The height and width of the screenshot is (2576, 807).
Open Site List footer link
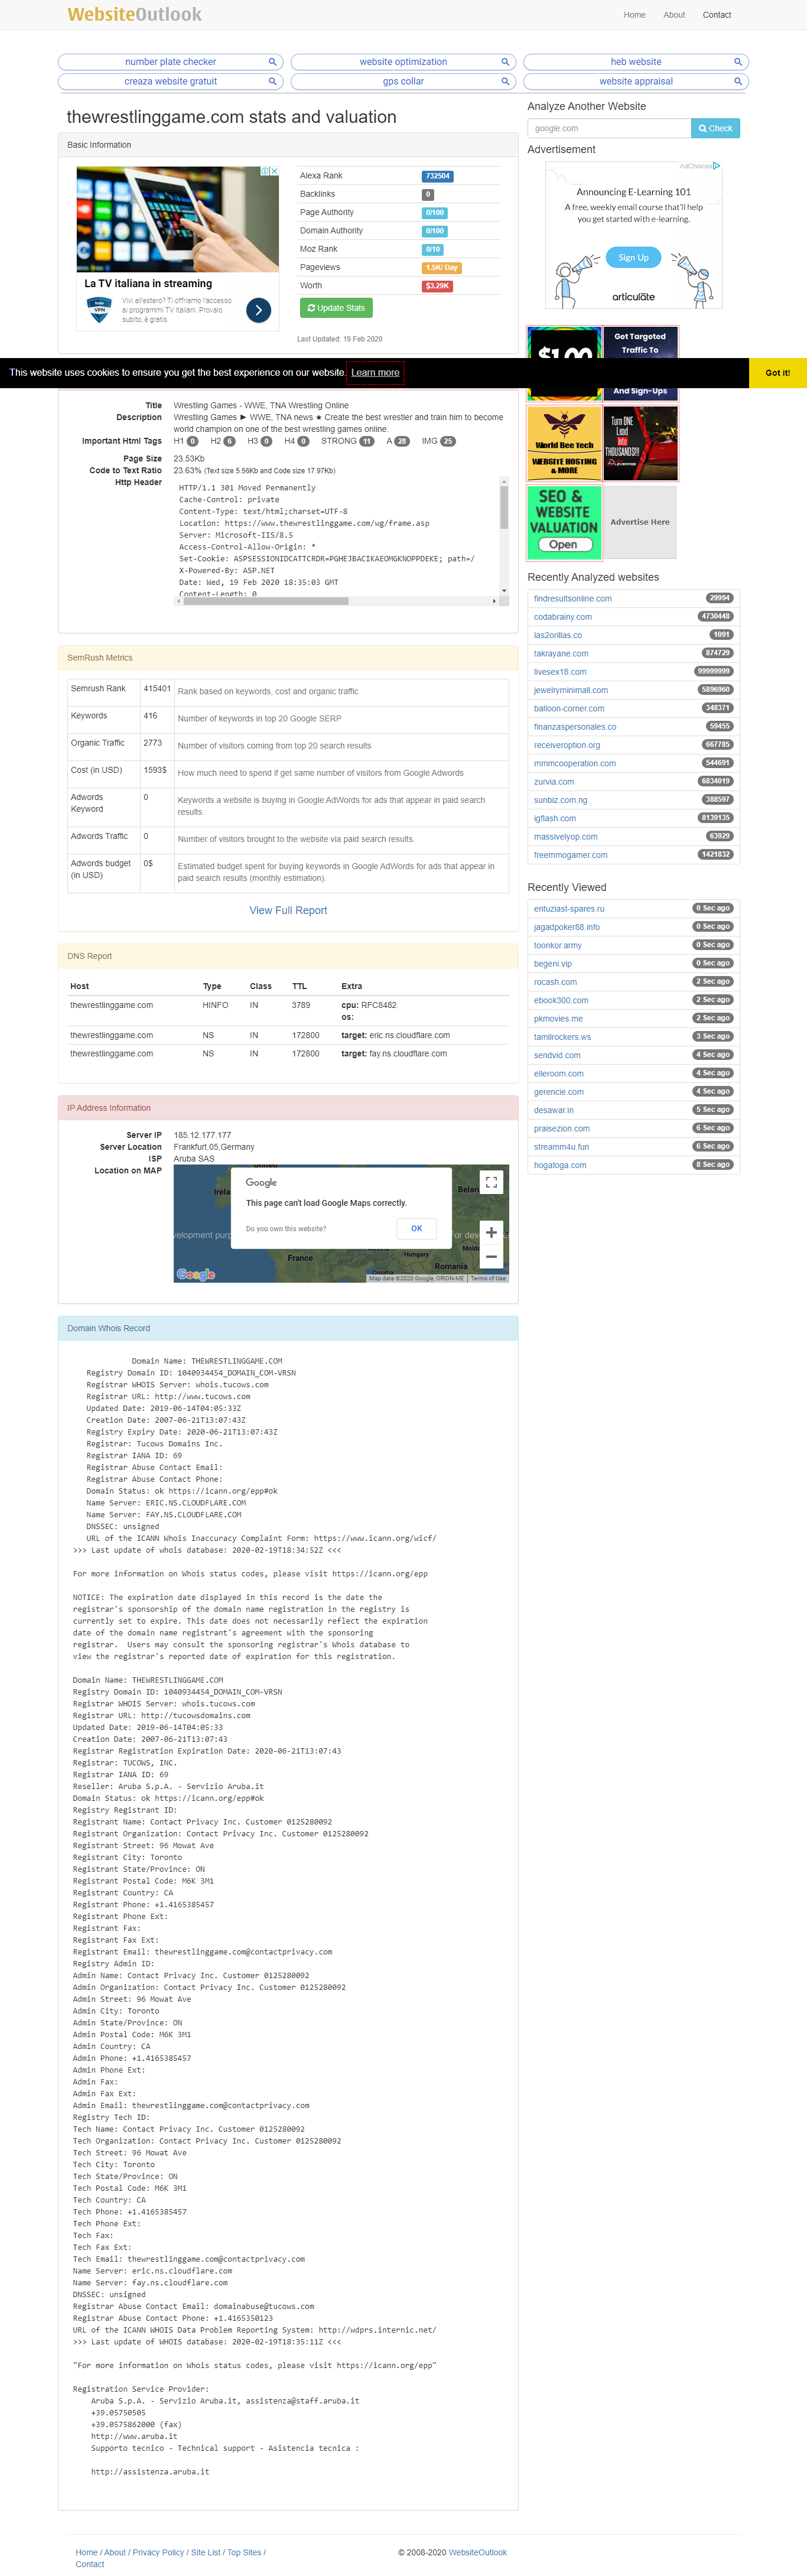[x=205, y=2552]
